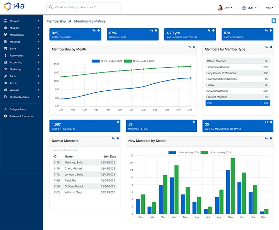279x230 pixels.
Task: Click the help icon on Renewal Rate card
Action: 155,30
